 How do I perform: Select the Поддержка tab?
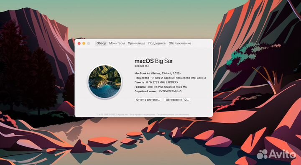(x=157, y=43)
